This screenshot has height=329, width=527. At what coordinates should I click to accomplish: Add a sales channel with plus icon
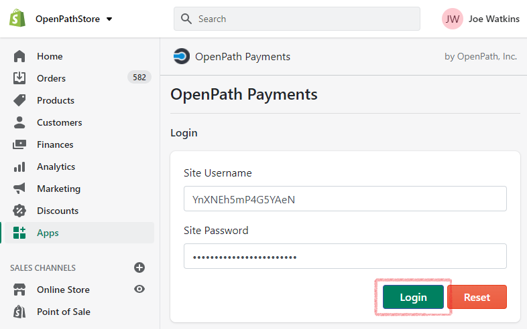[139, 267]
